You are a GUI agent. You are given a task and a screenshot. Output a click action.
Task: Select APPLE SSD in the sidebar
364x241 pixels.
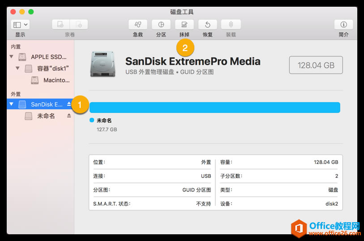pyautogui.click(x=49, y=57)
